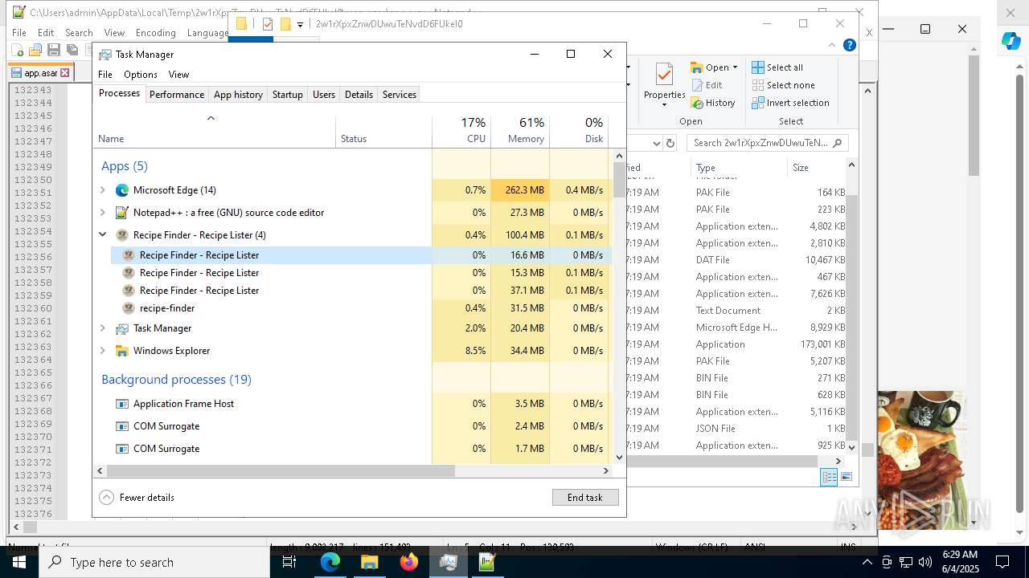Click Explorer horizontal scrollbar thumb
Screen dimensions: 1029x578
click(721, 462)
